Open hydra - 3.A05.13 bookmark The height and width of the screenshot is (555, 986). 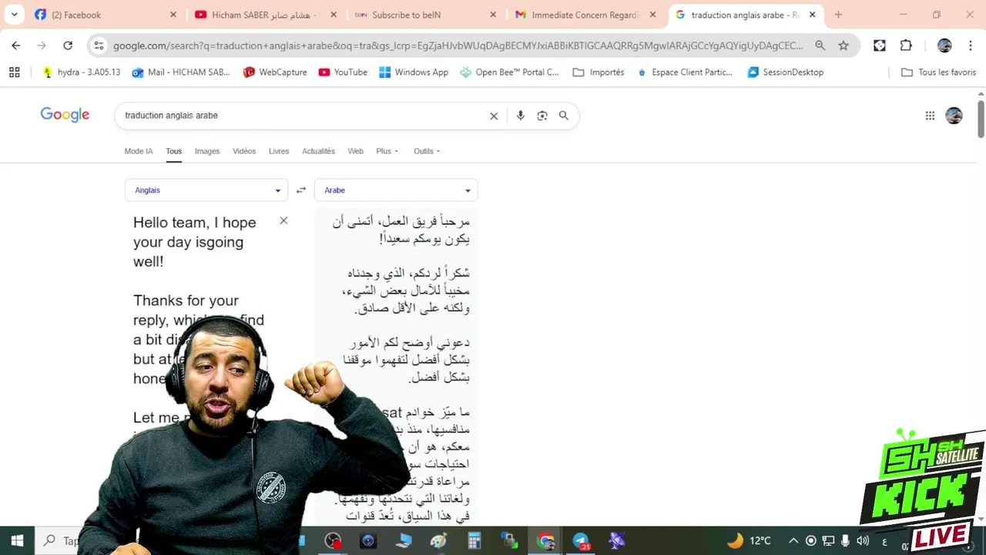coord(81,72)
